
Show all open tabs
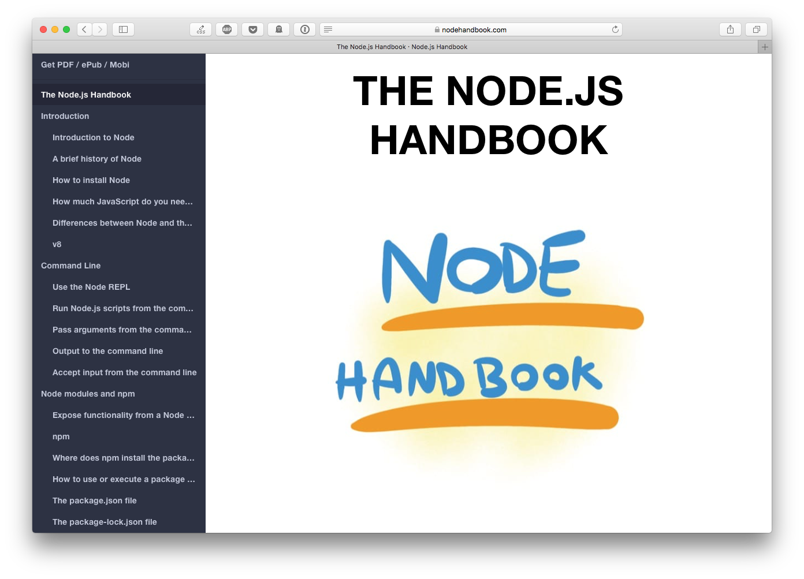click(x=755, y=29)
